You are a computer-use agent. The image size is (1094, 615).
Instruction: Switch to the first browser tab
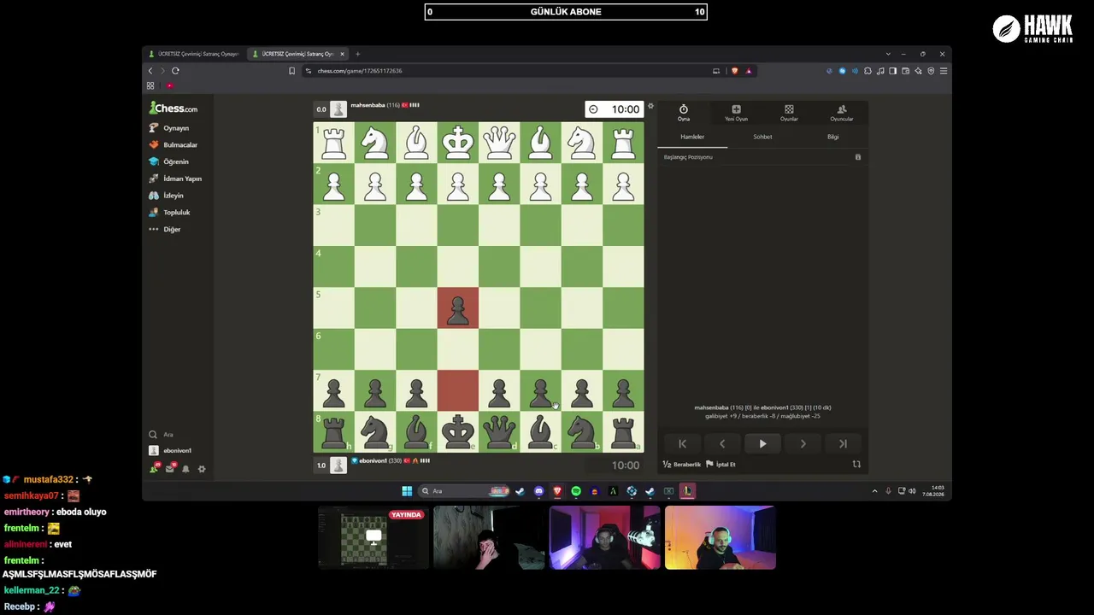click(193, 54)
